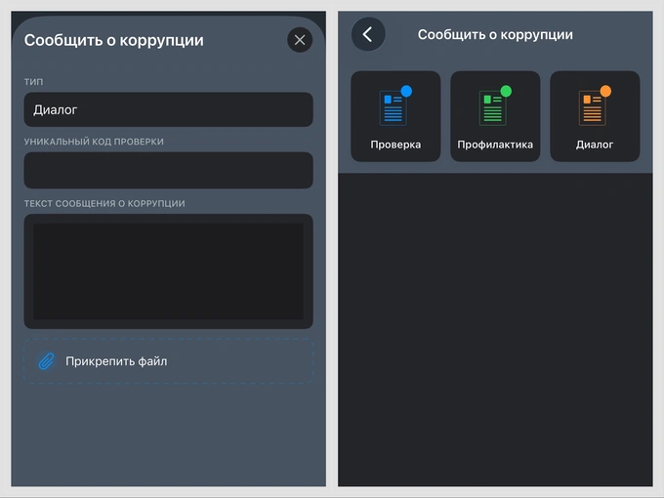The image size is (664, 498).
Task: Select the blue Проверка document icon
Action: [395, 105]
